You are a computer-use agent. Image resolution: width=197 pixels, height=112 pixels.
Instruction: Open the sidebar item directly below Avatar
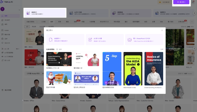(10, 34)
